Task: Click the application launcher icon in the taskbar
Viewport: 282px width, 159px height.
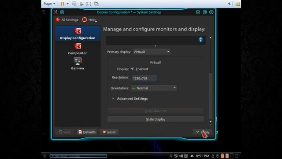Action: tap(45, 156)
